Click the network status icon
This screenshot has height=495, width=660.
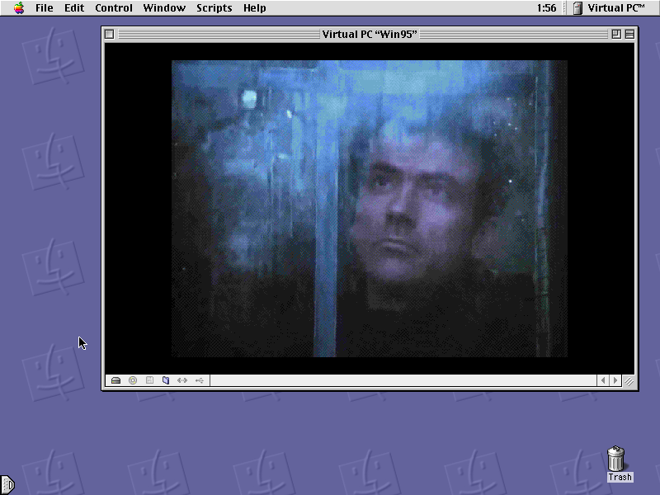182,380
